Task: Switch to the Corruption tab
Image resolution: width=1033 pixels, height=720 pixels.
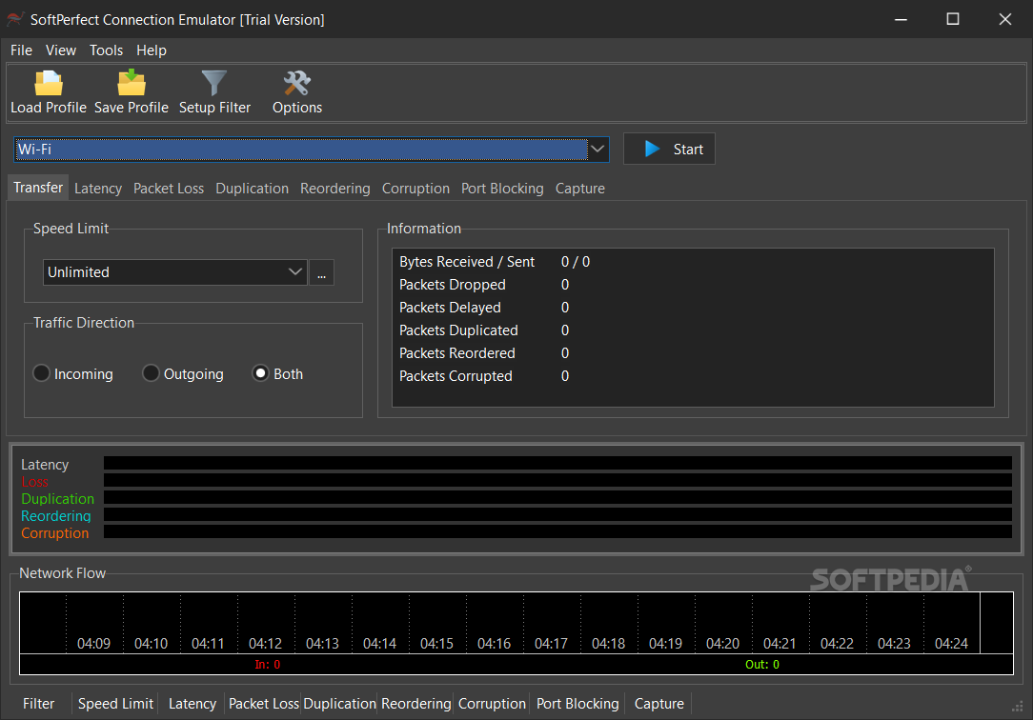Action: tap(415, 189)
